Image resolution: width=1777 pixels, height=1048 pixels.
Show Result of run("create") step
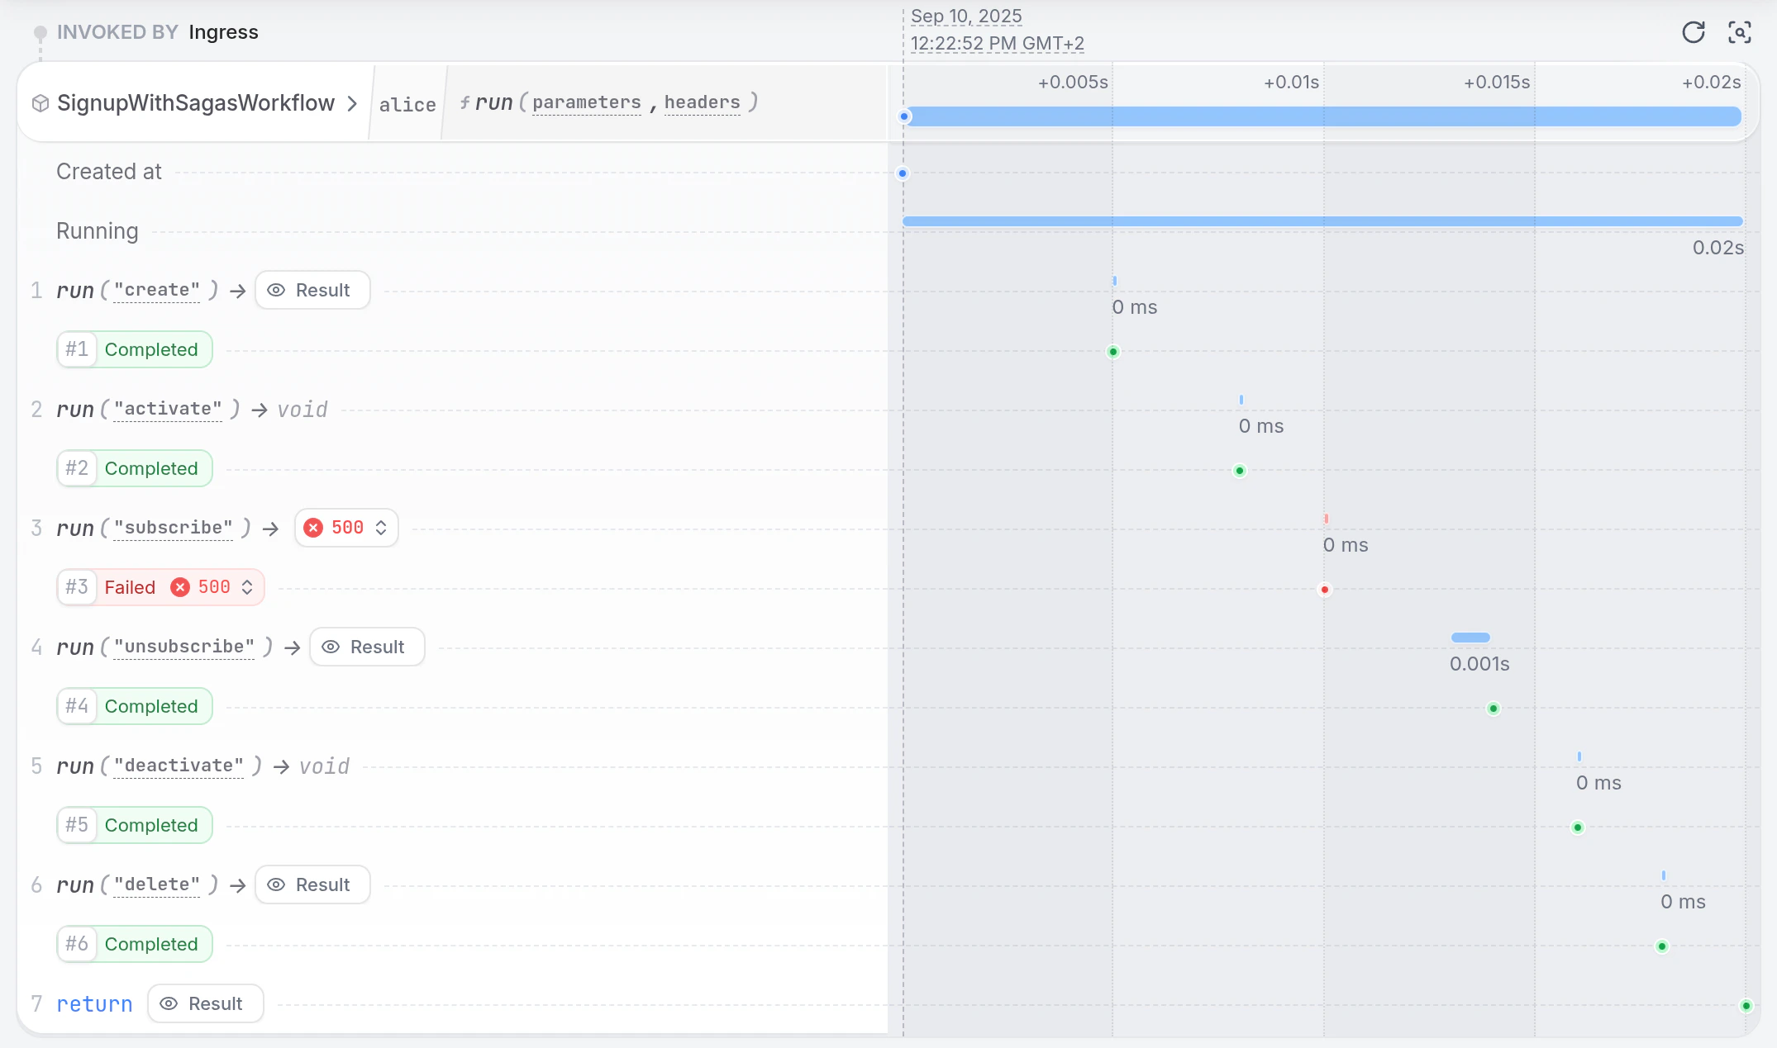click(x=312, y=290)
